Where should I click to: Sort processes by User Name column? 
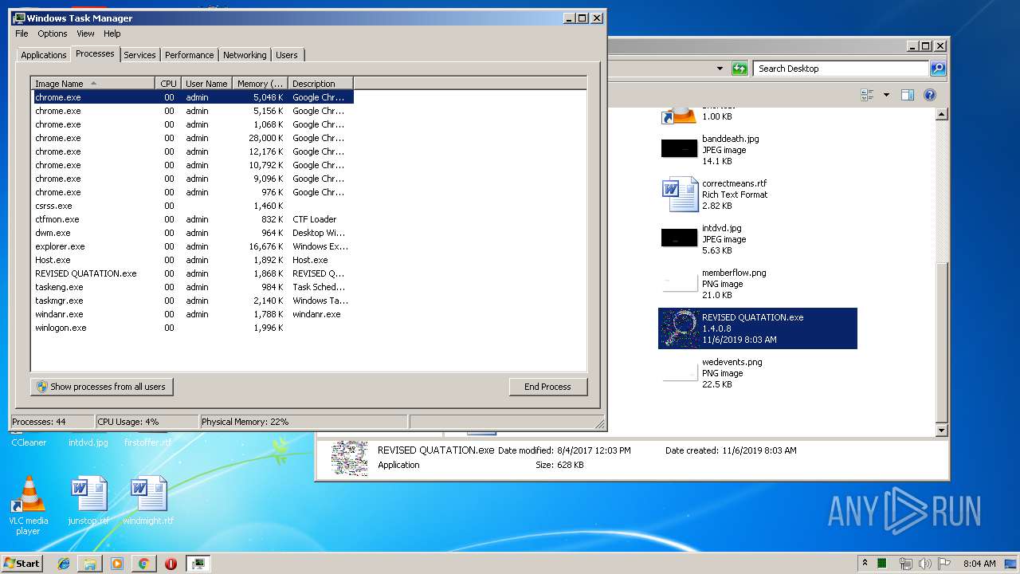206,83
